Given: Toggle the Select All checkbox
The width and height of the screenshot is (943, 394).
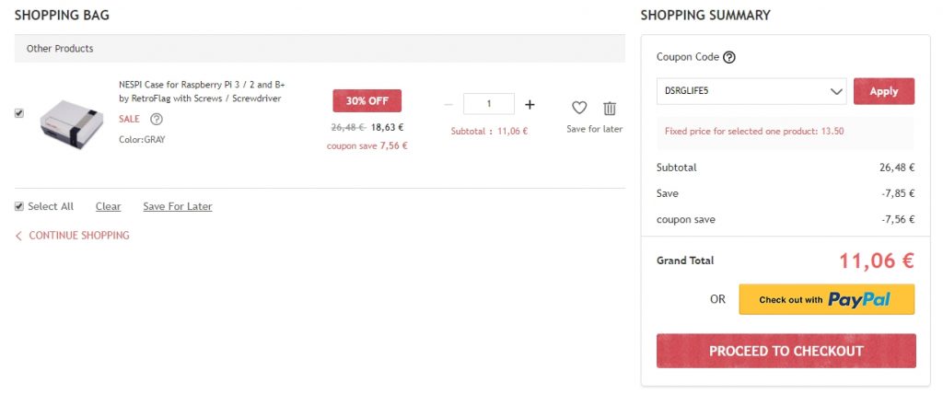Looking at the screenshot, I should pos(19,206).
